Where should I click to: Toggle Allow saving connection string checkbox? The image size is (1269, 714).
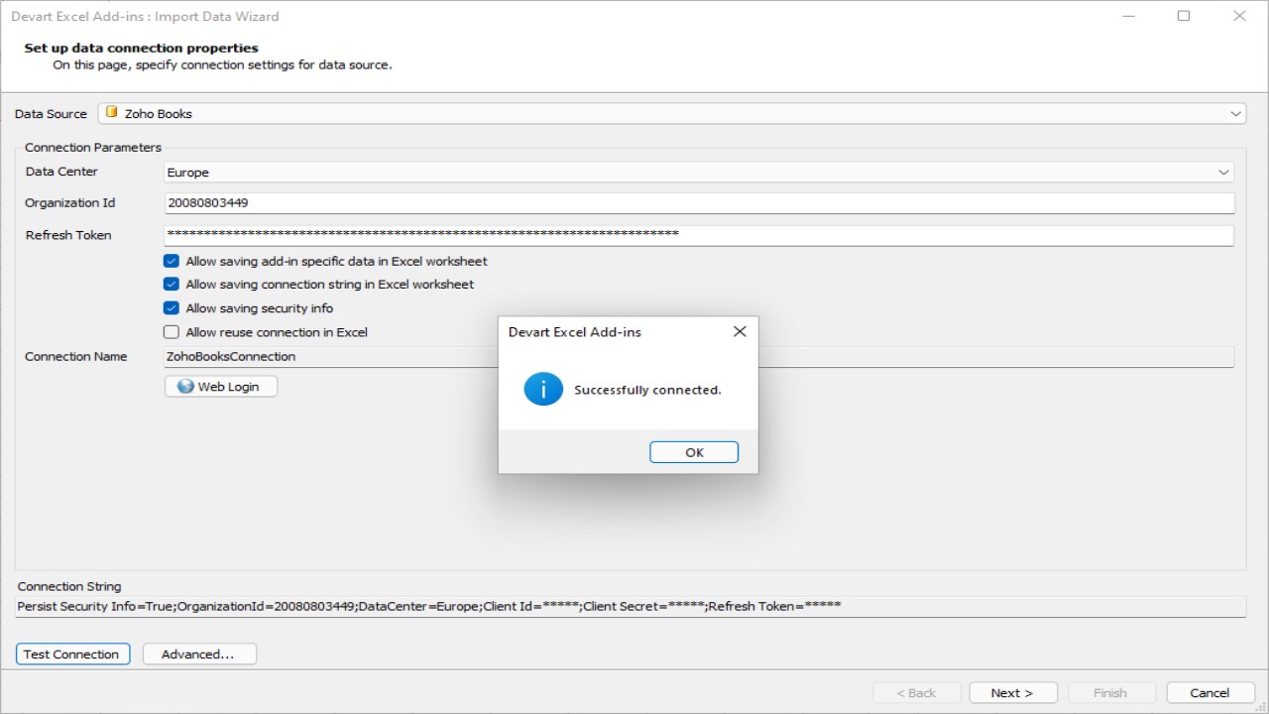pyautogui.click(x=172, y=285)
